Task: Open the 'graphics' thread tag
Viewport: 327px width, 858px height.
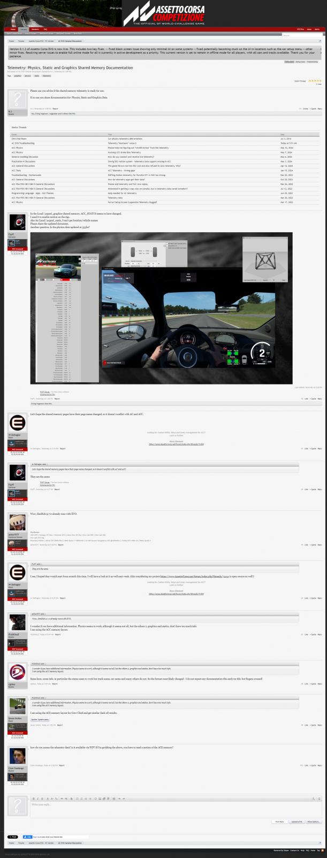Action: [x=18, y=76]
